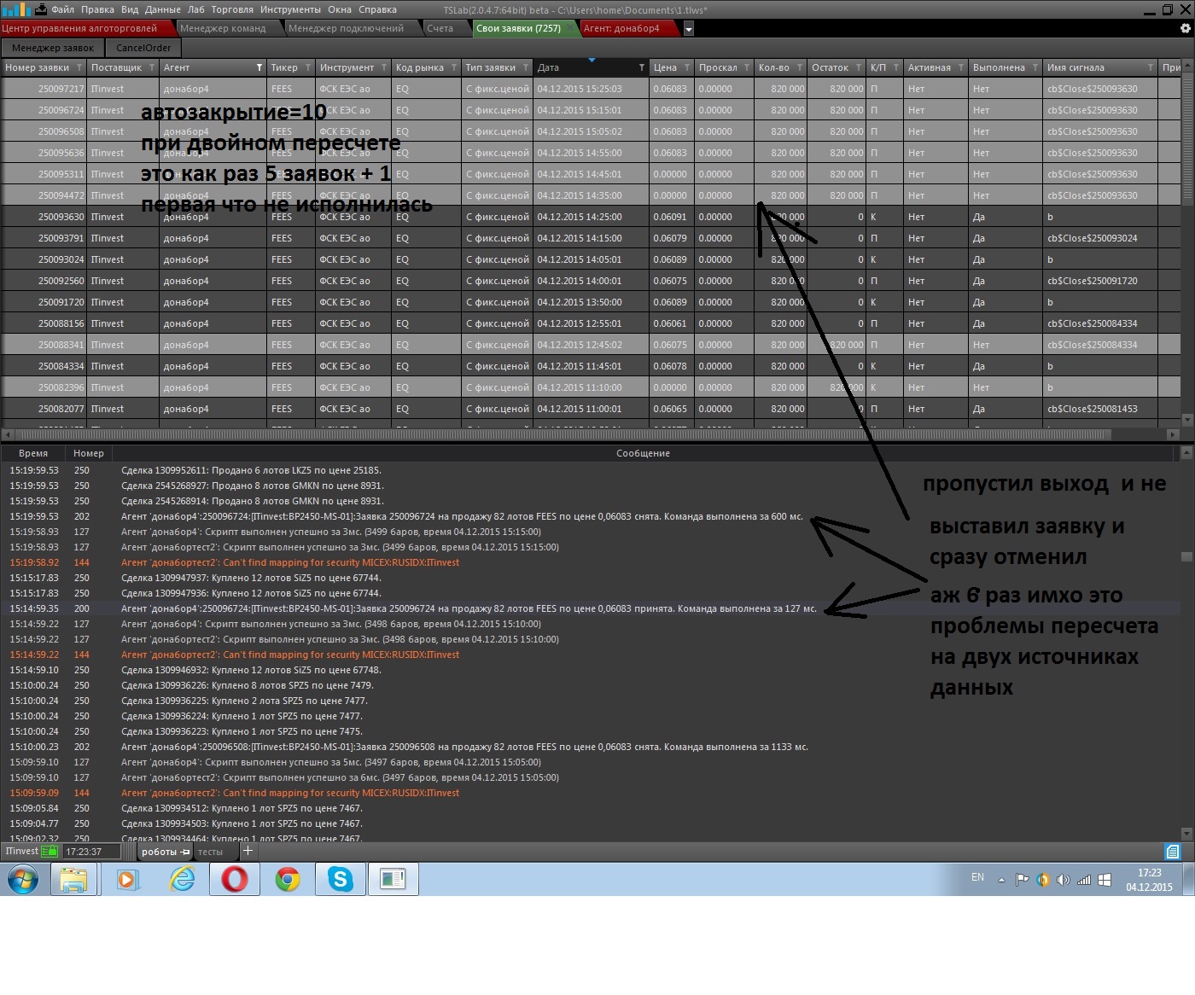The width and height of the screenshot is (1195, 995).
Task: Open Skype from the taskbar
Action: click(x=341, y=879)
